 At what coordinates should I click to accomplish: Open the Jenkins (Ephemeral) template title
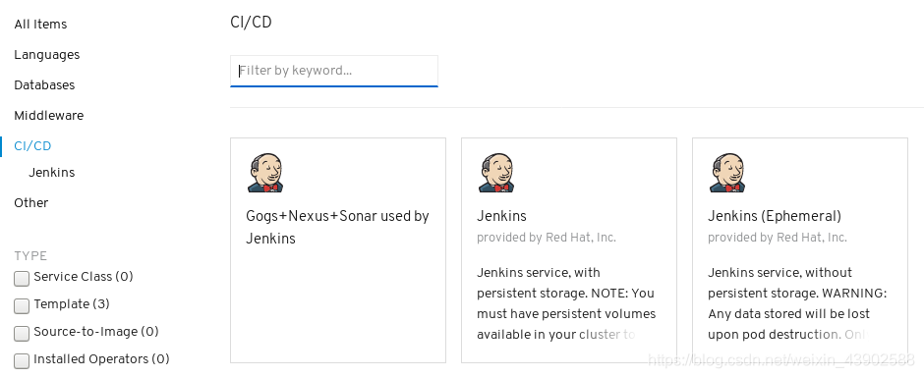pyautogui.click(x=775, y=216)
